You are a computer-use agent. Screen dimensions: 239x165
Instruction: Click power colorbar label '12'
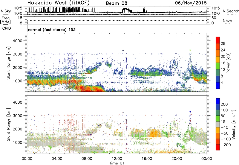pos(223,70)
